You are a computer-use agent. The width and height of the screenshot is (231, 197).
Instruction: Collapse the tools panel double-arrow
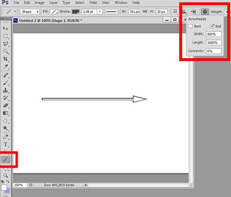coord(2,18)
